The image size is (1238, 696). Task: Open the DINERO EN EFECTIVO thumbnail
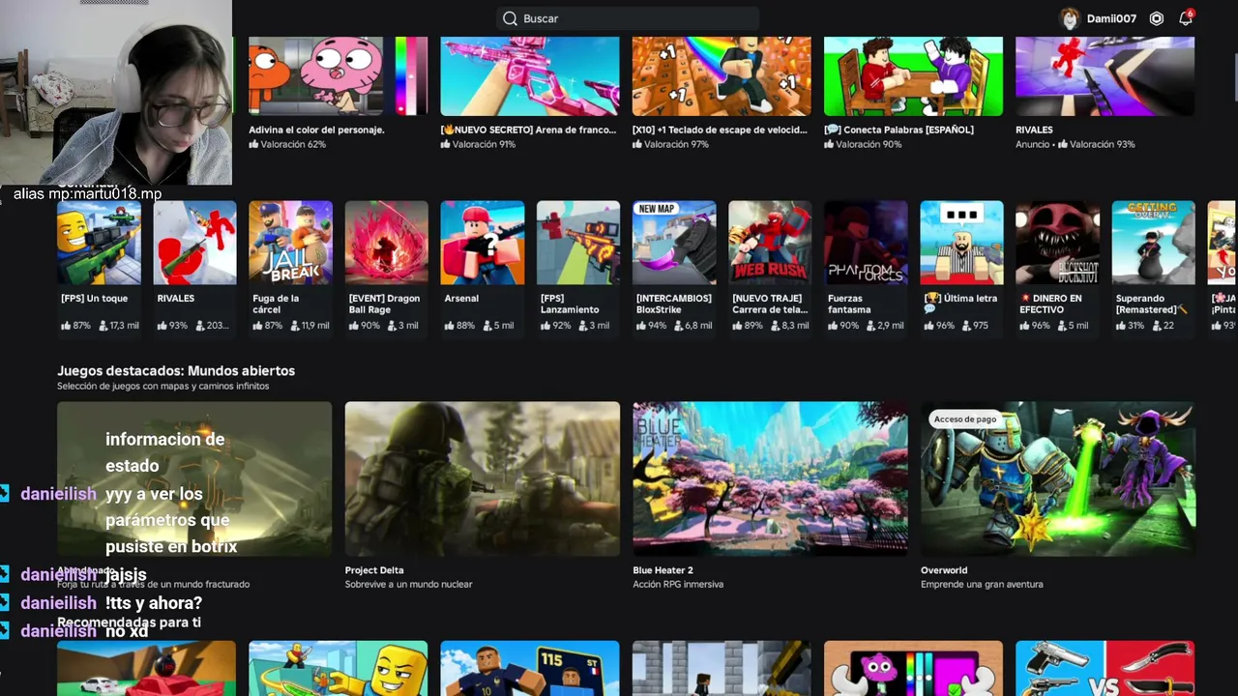click(x=1057, y=243)
